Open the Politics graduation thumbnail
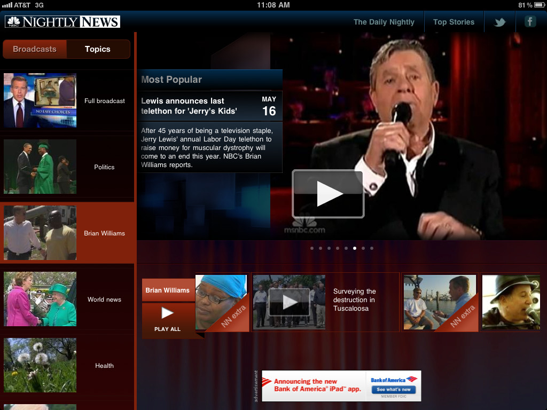The width and height of the screenshot is (547, 410). click(40, 167)
